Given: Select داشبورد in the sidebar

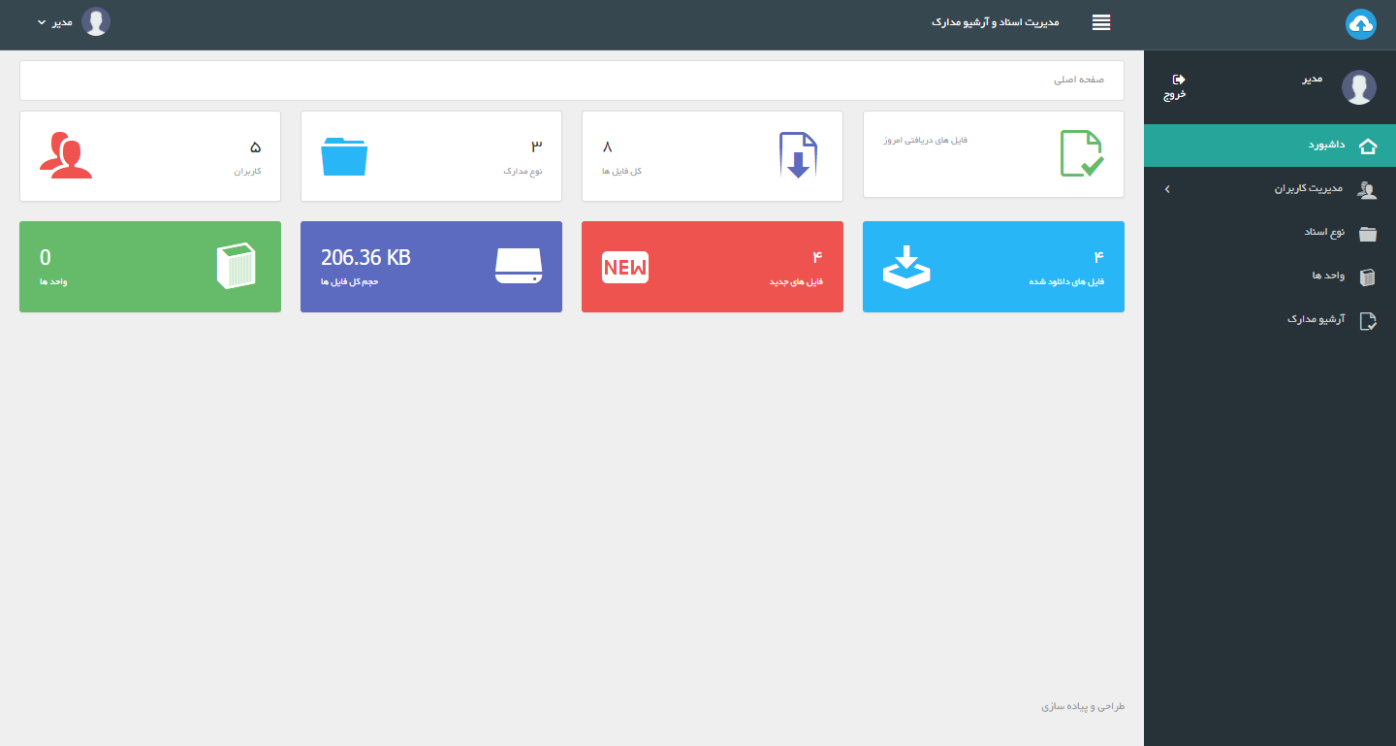Looking at the screenshot, I should click(1270, 146).
